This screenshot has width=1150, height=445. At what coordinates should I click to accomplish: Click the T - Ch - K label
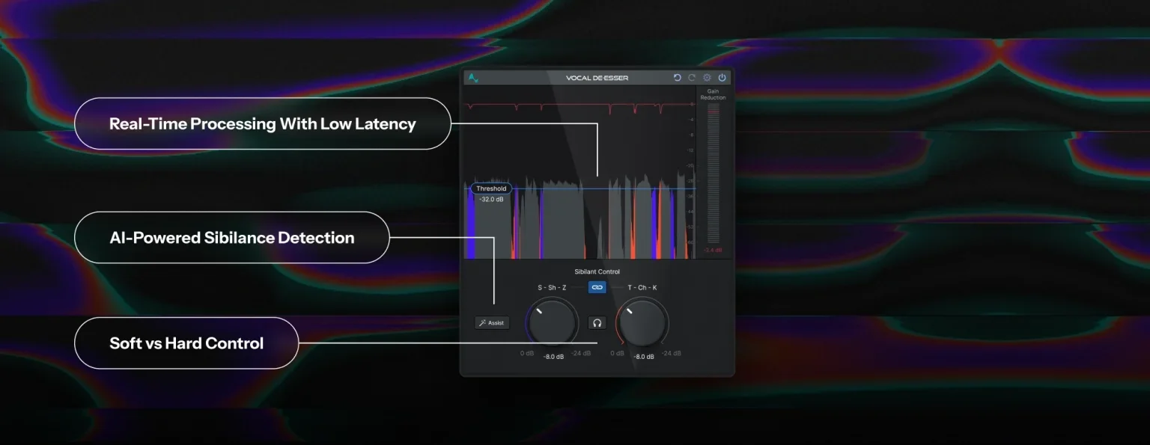642,287
